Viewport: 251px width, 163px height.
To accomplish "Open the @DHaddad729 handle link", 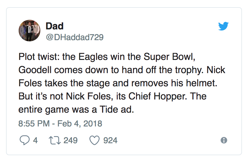I will pos(75,37).
